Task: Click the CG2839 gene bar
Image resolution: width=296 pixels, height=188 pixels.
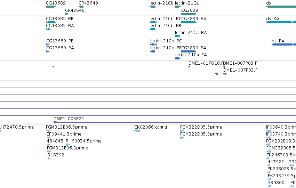Action: point(189,14)
